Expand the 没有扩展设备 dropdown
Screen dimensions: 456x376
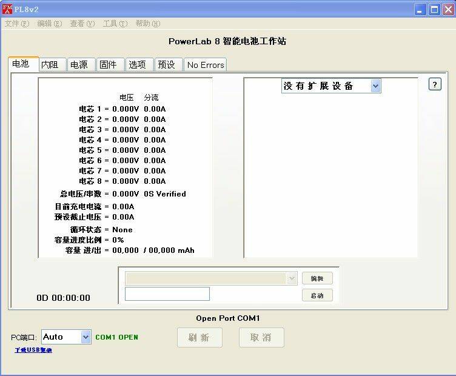coord(375,86)
